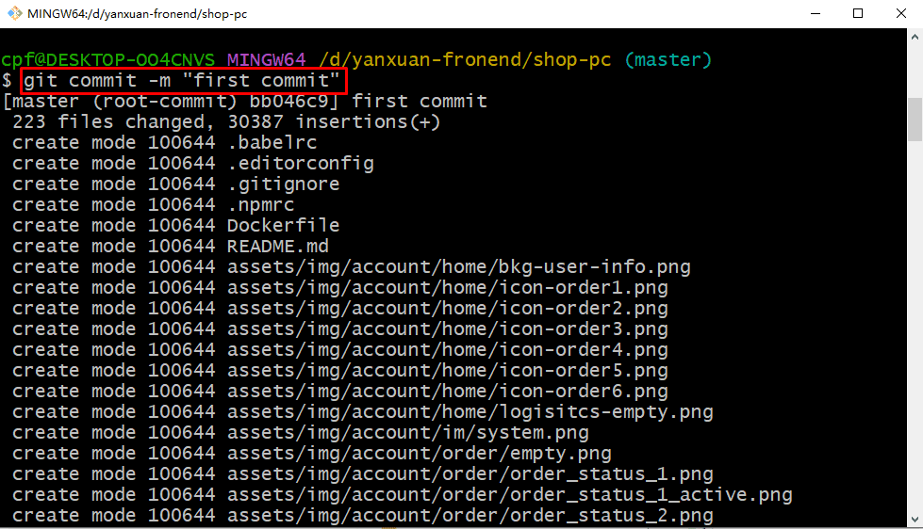This screenshot has height=529, width=923.
Task: Click the bkg-user-info.png path line
Action: (x=351, y=266)
